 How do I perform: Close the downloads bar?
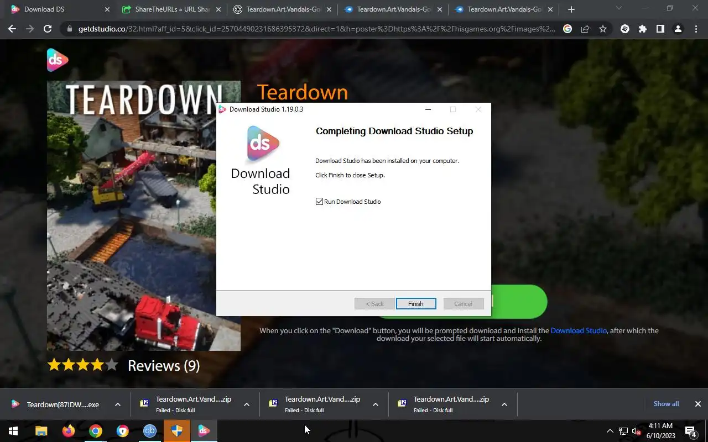pyautogui.click(x=698, y=404)
